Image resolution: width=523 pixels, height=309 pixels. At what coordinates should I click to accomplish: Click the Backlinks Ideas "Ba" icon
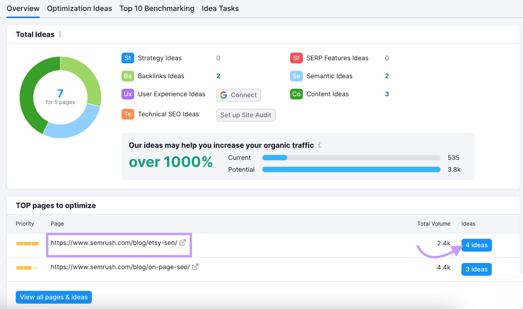coord(127,76)
